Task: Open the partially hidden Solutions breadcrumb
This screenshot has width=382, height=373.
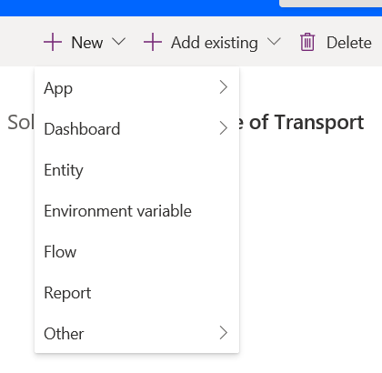Action: point(21,122)
